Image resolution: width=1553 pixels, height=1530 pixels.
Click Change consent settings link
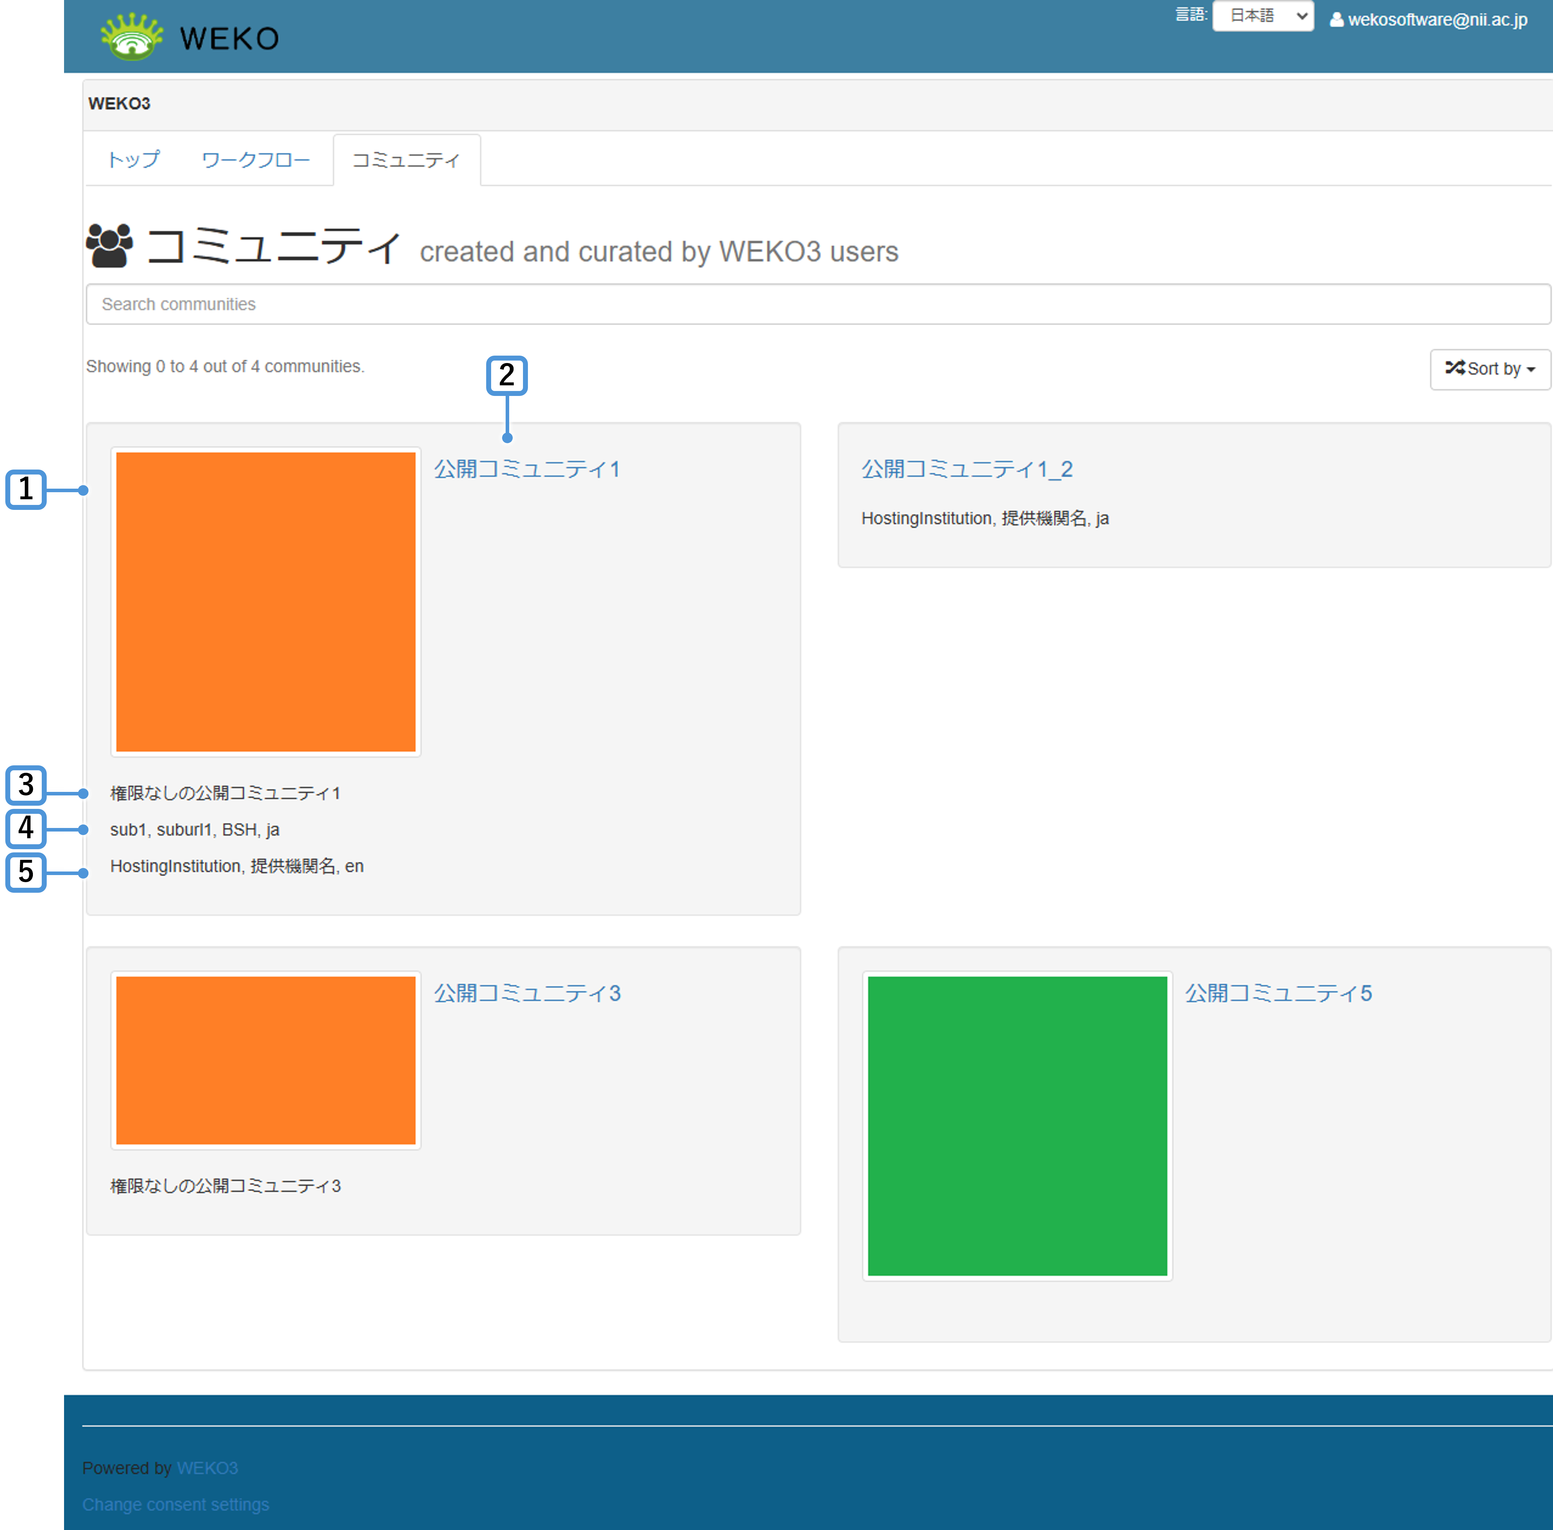pyautogui.click(x=175, y=1504)
